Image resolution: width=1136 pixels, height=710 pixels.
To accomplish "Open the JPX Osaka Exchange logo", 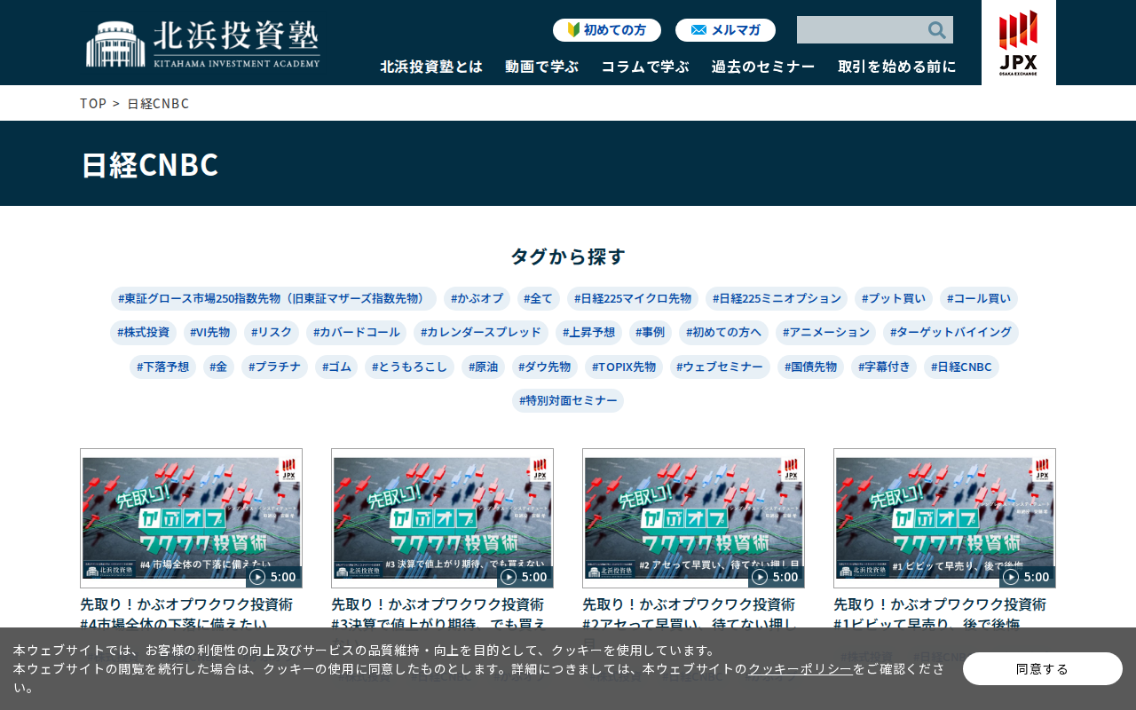I will click(1018, 43).
